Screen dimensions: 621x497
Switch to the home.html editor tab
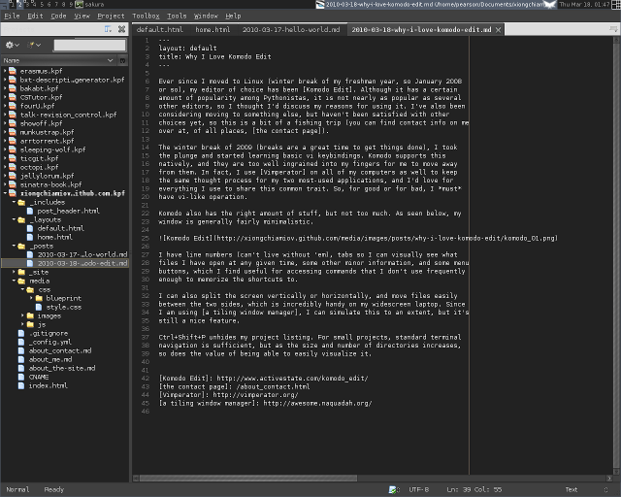point(212,29)
